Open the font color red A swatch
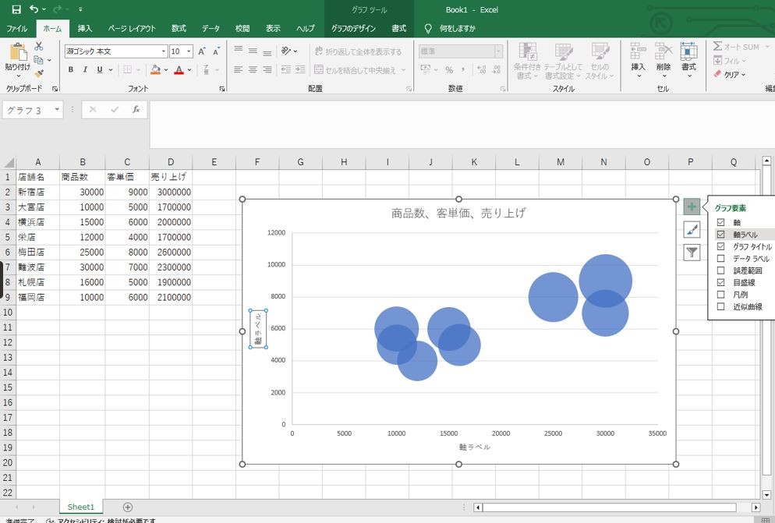This screenshot has height=523, width=775. click(x=179, y=69)
